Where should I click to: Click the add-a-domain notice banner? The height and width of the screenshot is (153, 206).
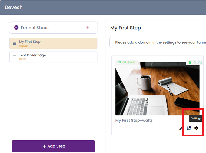(158, 42)
